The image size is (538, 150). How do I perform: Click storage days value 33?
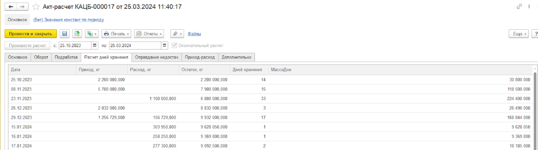click(x=263, y=98)
